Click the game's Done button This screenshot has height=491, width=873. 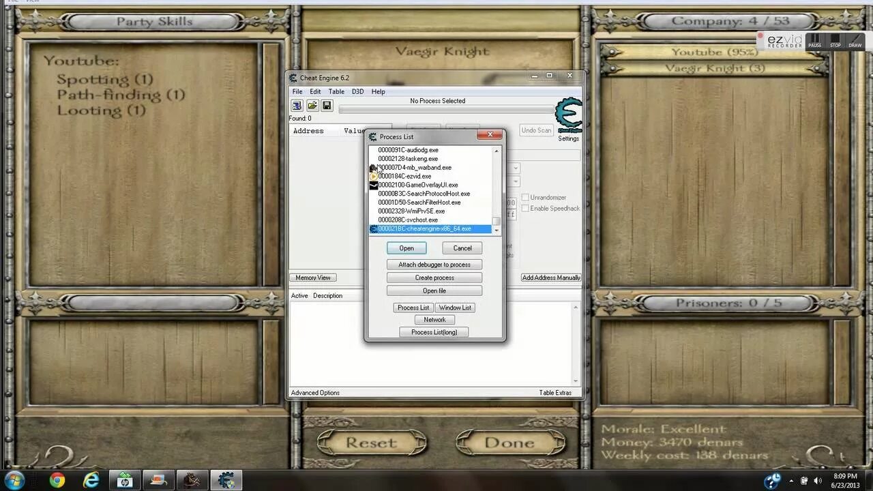coord(509,443)
